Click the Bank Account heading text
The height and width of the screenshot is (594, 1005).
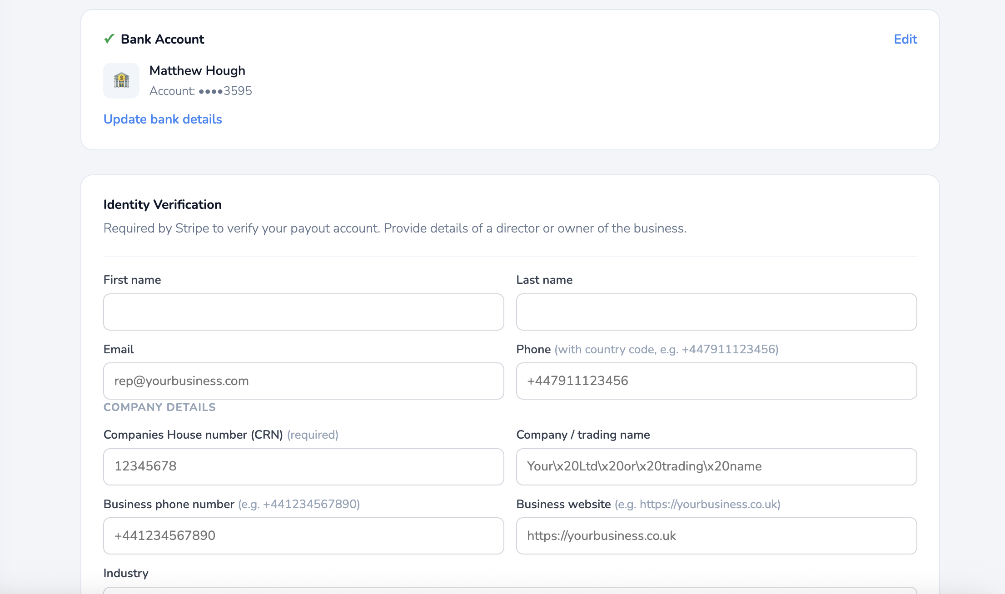click(162, 39)
